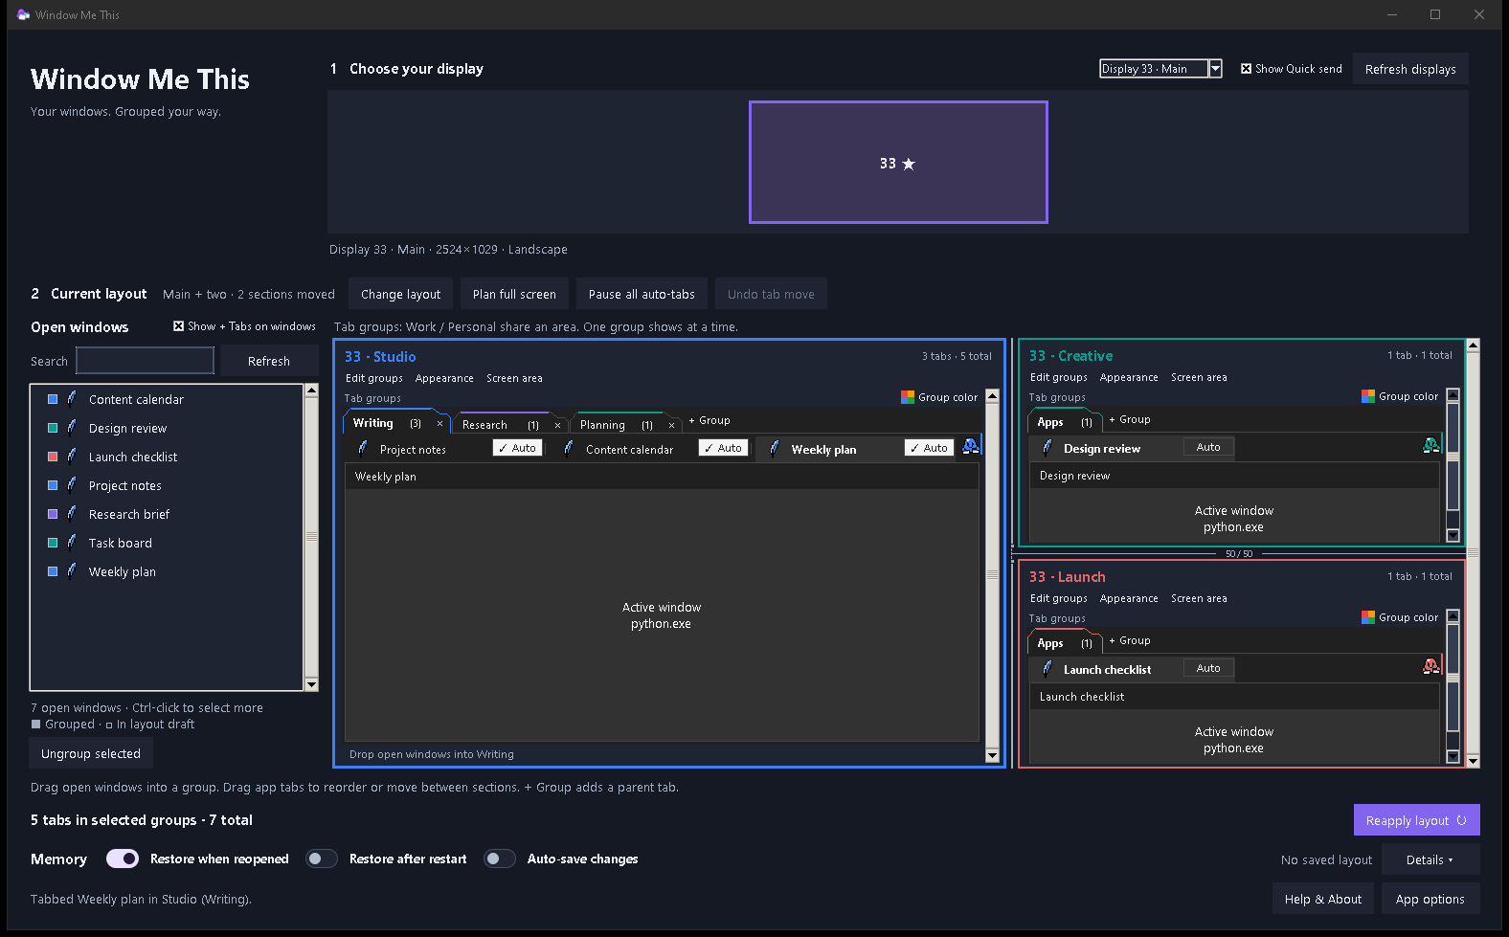Open the Details dropdown button

click(1430, 859)
